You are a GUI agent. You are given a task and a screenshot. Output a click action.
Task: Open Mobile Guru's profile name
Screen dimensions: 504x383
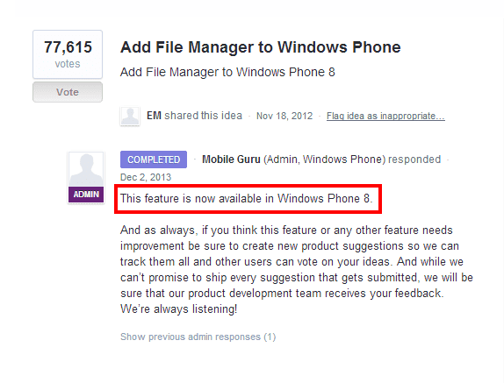point(231,160)
